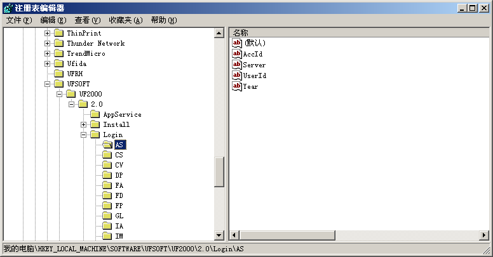
Task: Click the DP folder icon
Action: pyautogui.click(x=107, y=175)
